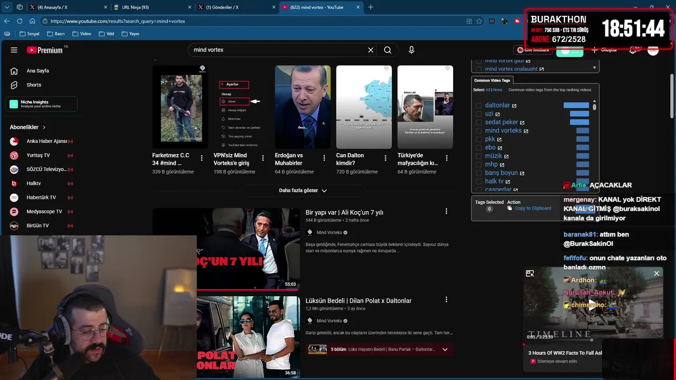Expand shorts shelf with Daha fazla göster

[303, 191]
